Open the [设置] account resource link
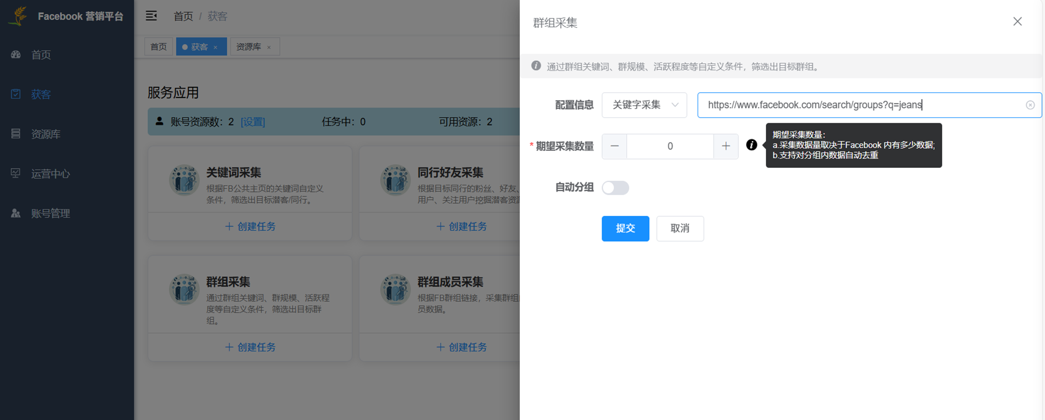Viewport: 1045px width, 420px height. [x=253, y=122]
